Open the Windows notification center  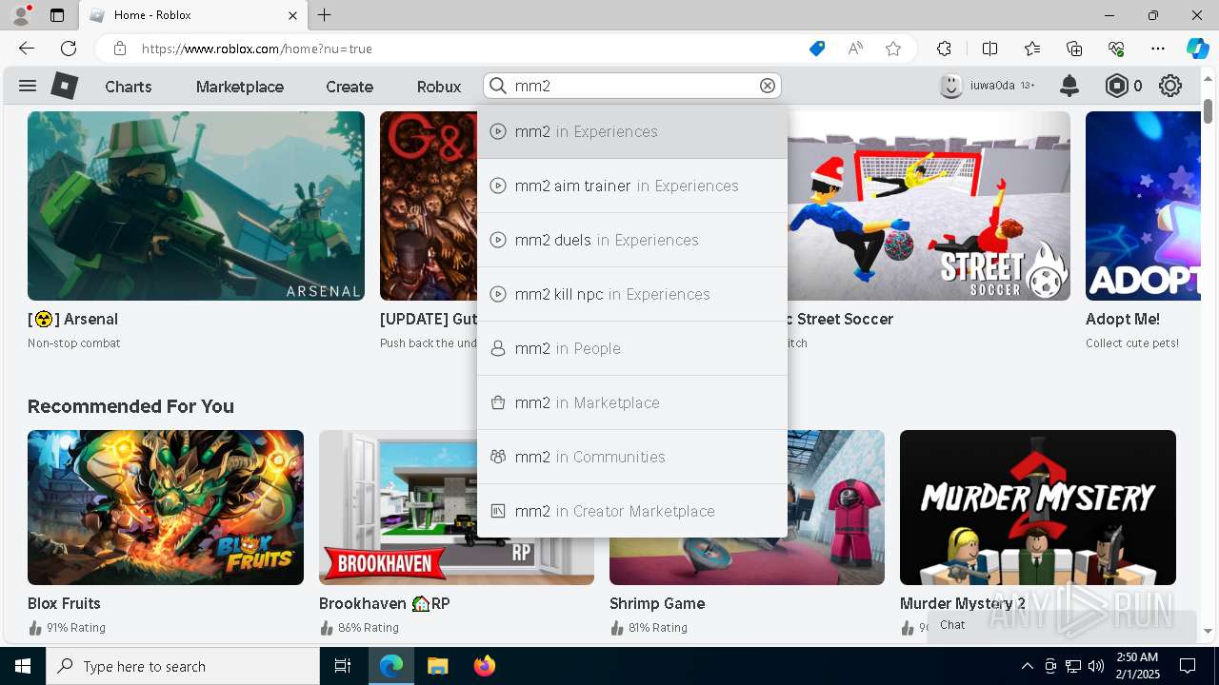click(1188, 666)
